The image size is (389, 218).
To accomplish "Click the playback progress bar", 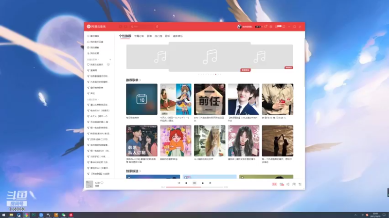I will tap(194, 187).
